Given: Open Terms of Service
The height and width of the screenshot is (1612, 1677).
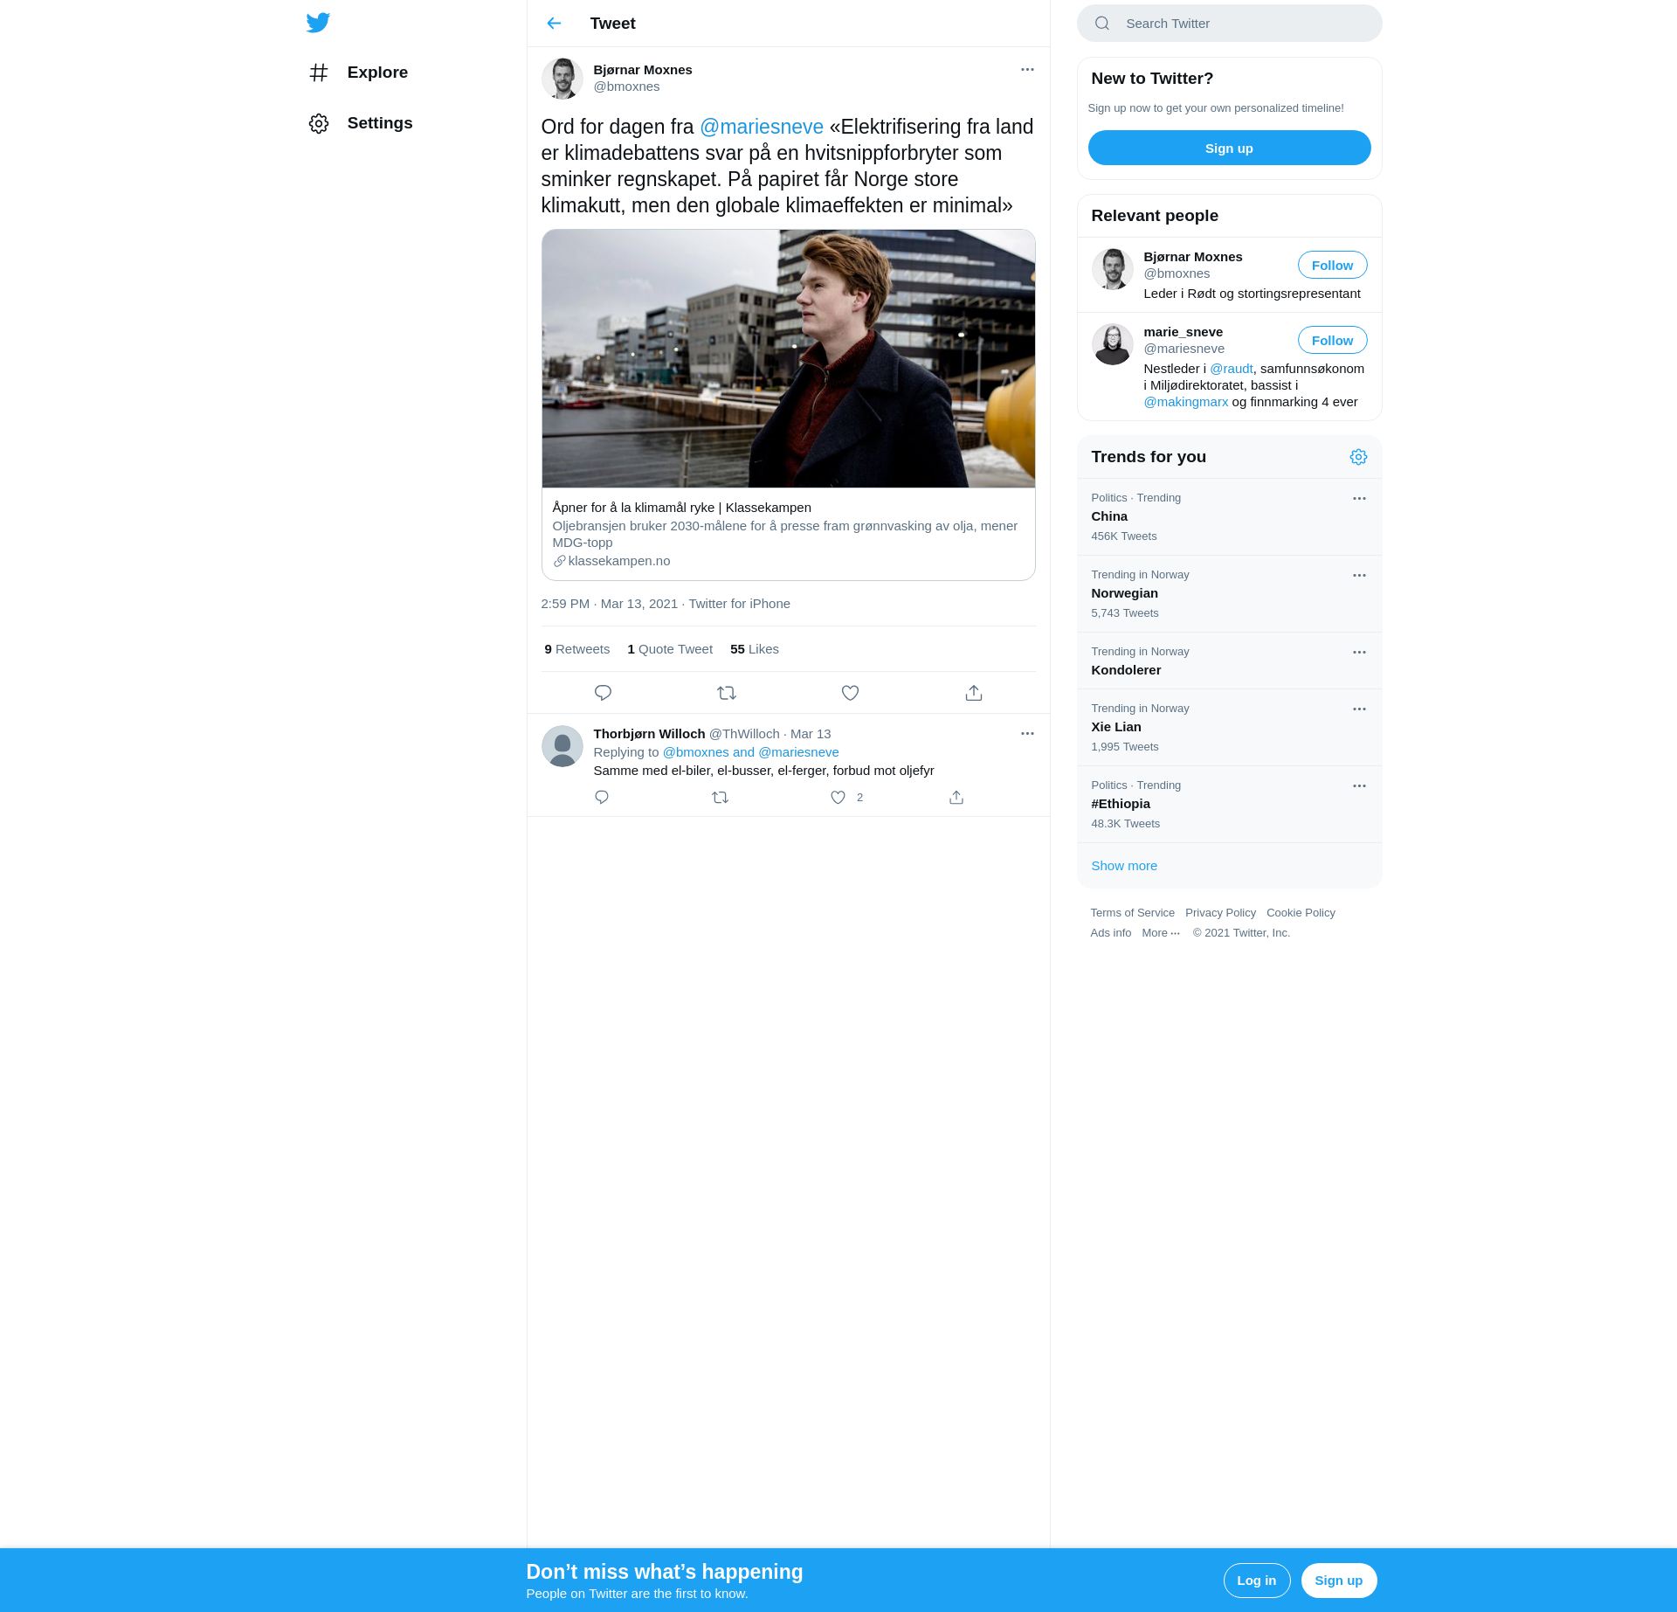Looking at the screenshot, I should tap(1132, 913).
